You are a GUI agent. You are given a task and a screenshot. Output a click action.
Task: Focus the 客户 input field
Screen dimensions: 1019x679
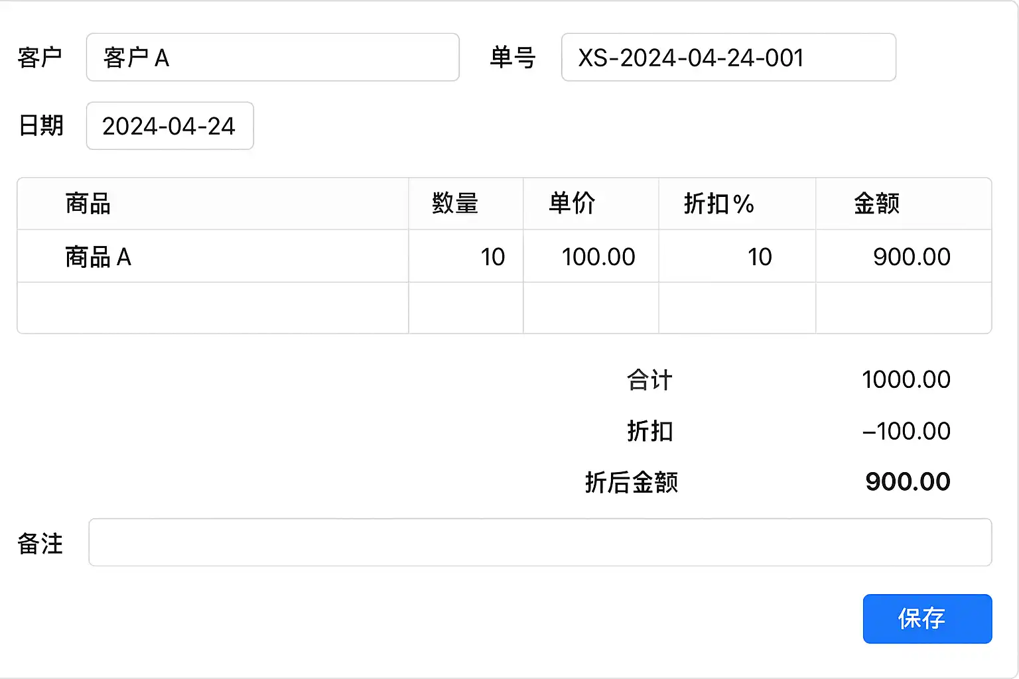[272, 58]
